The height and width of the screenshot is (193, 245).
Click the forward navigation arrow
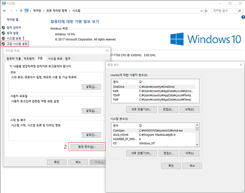coord(11,11)
